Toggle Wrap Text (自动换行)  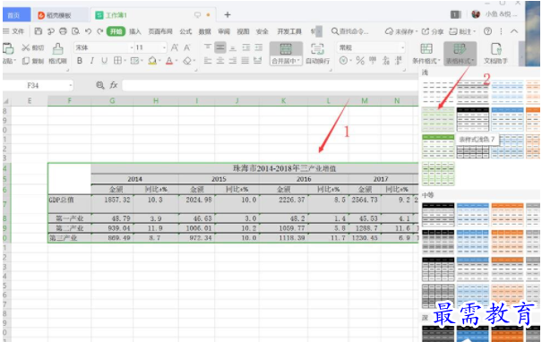click(x=318, y=54)
